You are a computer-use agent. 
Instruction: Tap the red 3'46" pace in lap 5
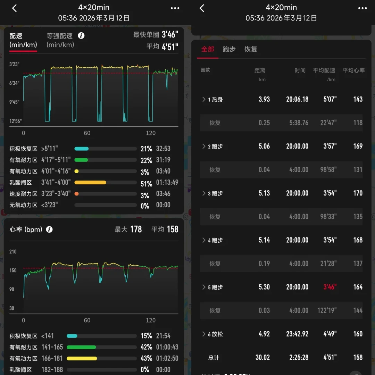pyautogui.click(x=330, y=287)
